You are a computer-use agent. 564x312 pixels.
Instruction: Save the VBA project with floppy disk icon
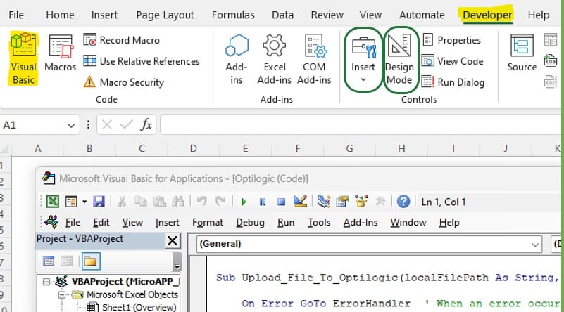[x=99, y=202]
